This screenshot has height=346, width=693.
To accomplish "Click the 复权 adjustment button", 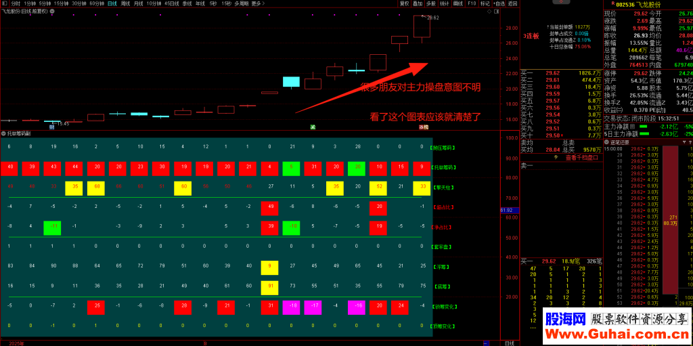I will point(405,3).
